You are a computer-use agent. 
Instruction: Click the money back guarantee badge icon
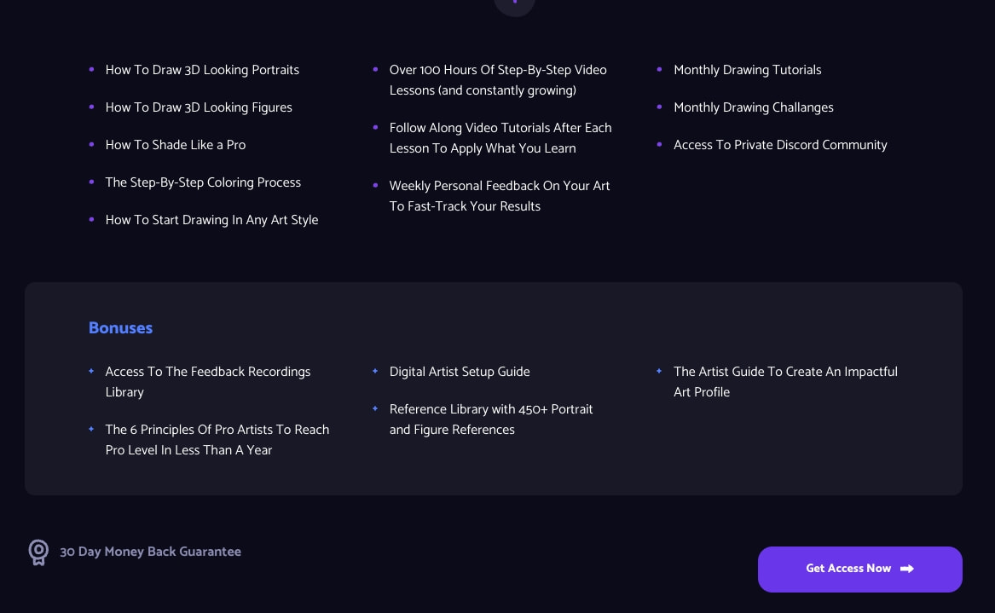point(38,552)
